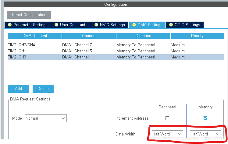Click Direction cell of TIM2_CH1 row
The image size is (228, 144).
click(x=143, y=51)
